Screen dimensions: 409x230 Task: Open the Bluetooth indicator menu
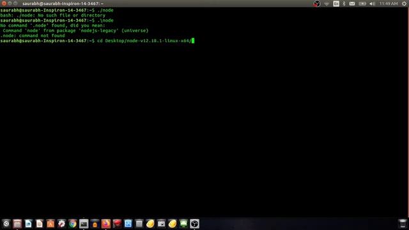click(x=344, y=4)
